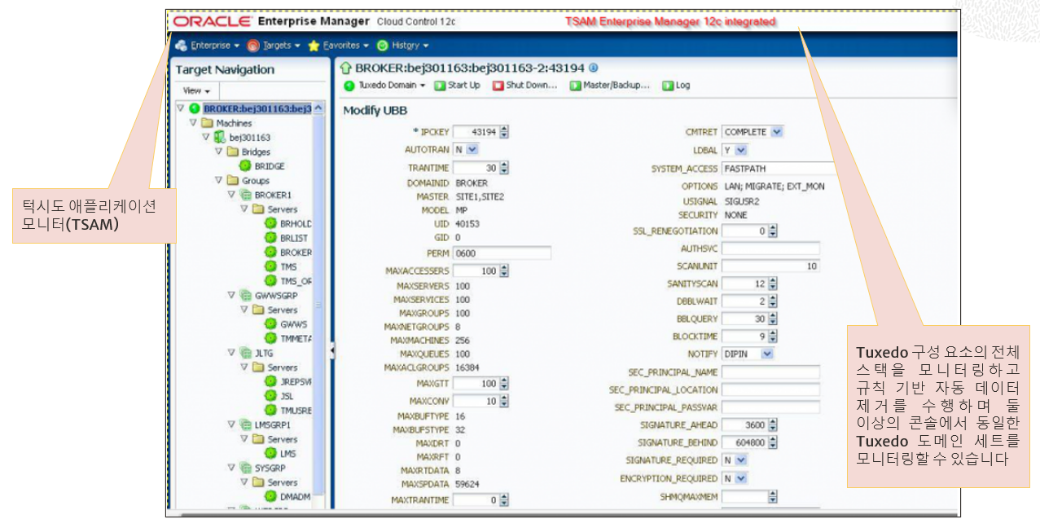Select the BRHOLD server icon
The image size is (1040, 519).
[x=270, y=223]
